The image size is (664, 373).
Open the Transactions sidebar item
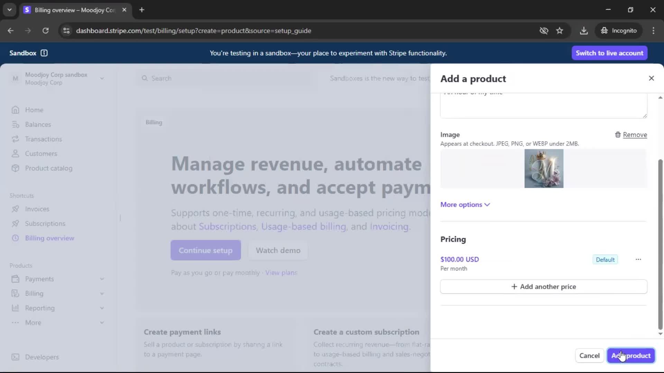(43, 139)
